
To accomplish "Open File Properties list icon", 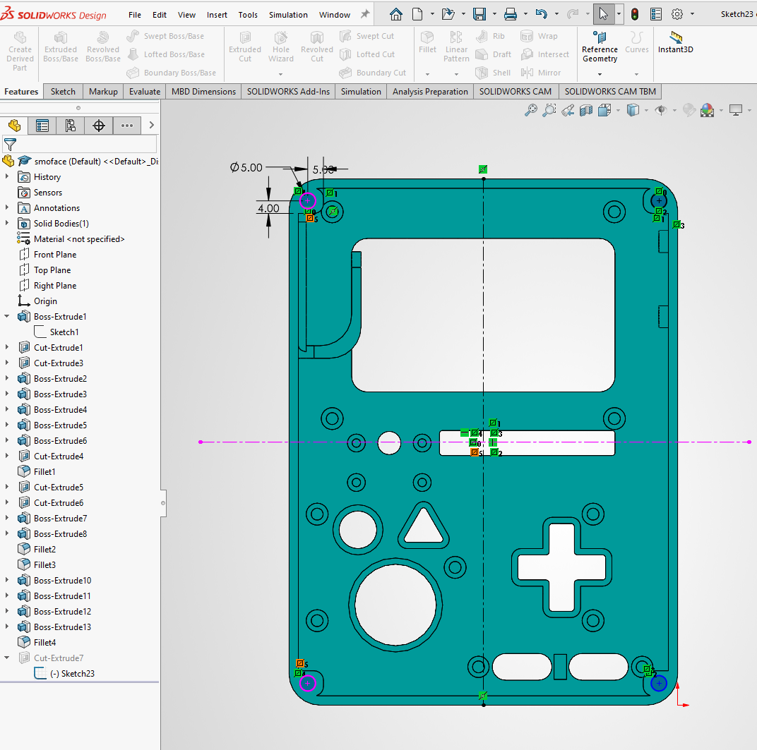I will click(656, 15).
